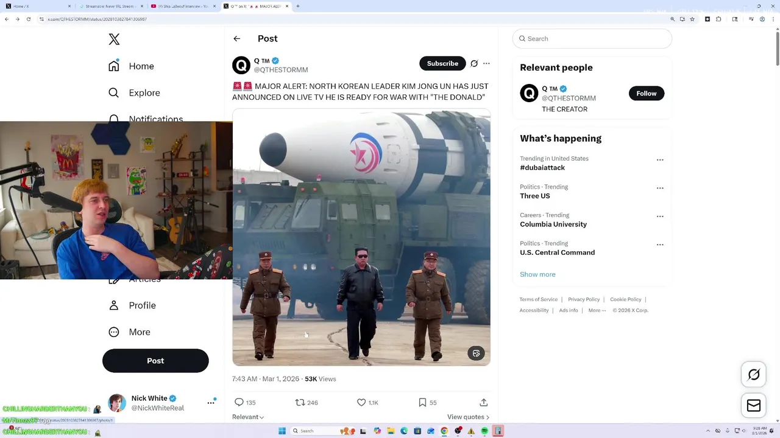Open a new browser tab

(298, 6)
